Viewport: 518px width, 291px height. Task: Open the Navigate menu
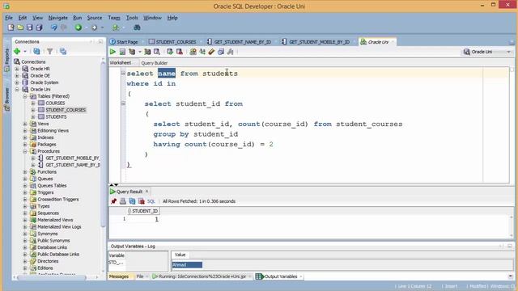tap(57, 18)
